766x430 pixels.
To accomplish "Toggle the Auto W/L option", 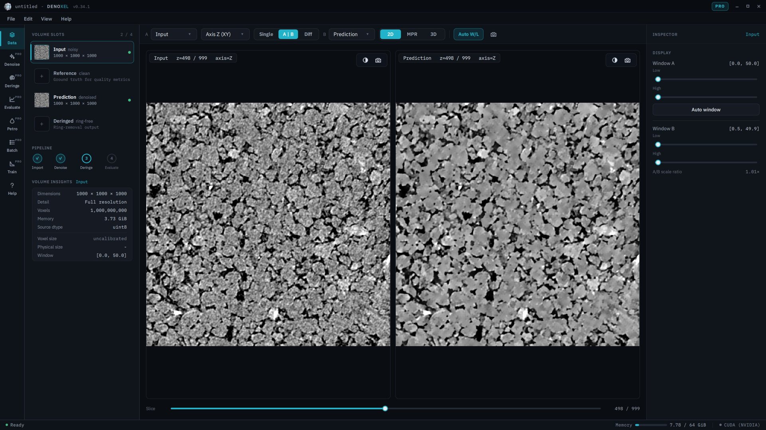I will pos(468,34).
